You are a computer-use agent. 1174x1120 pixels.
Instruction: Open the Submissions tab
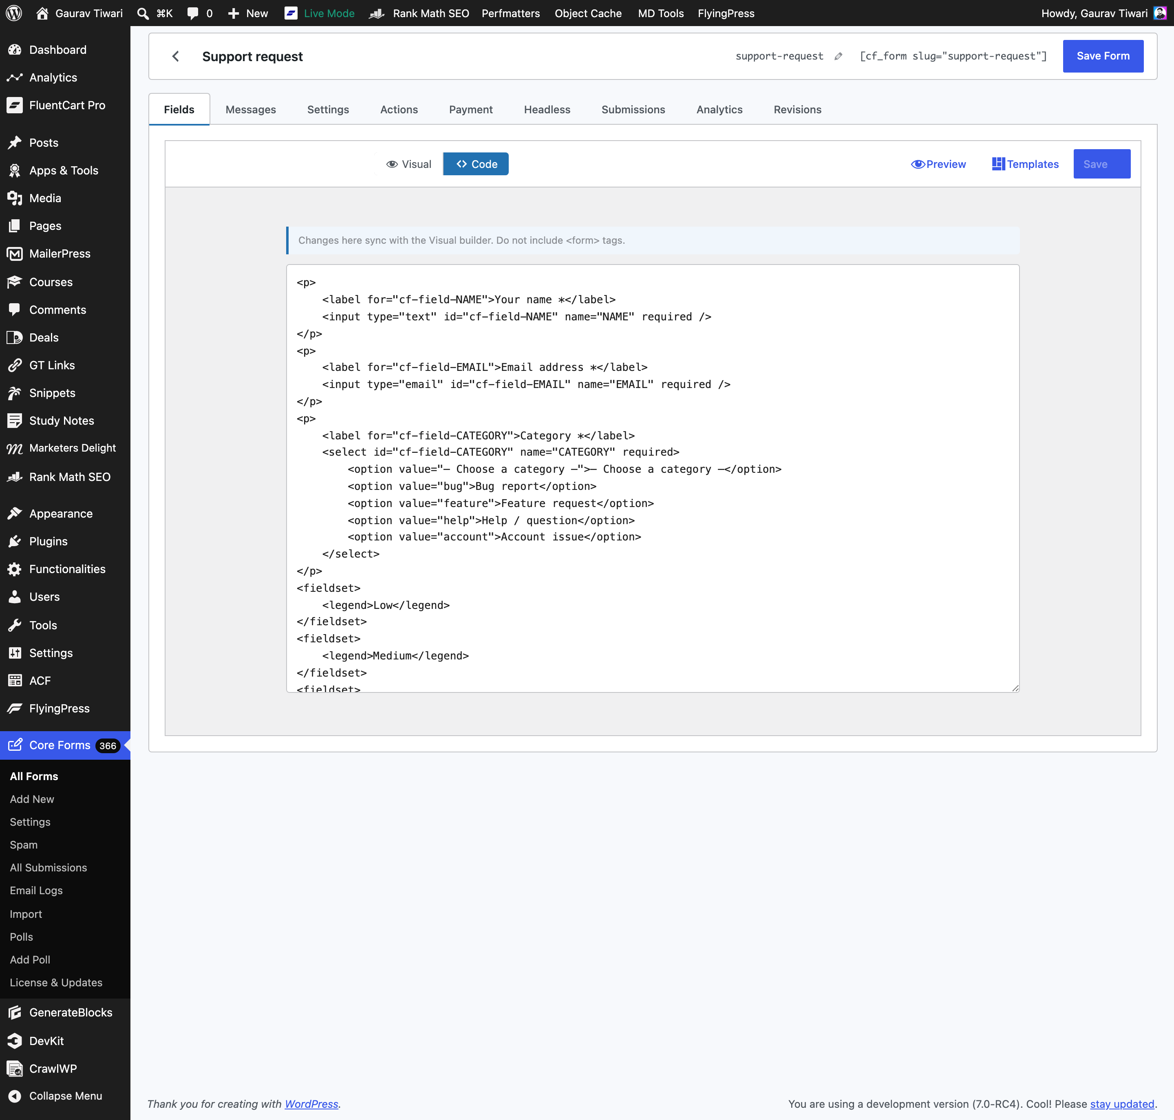tap(633, 109)
